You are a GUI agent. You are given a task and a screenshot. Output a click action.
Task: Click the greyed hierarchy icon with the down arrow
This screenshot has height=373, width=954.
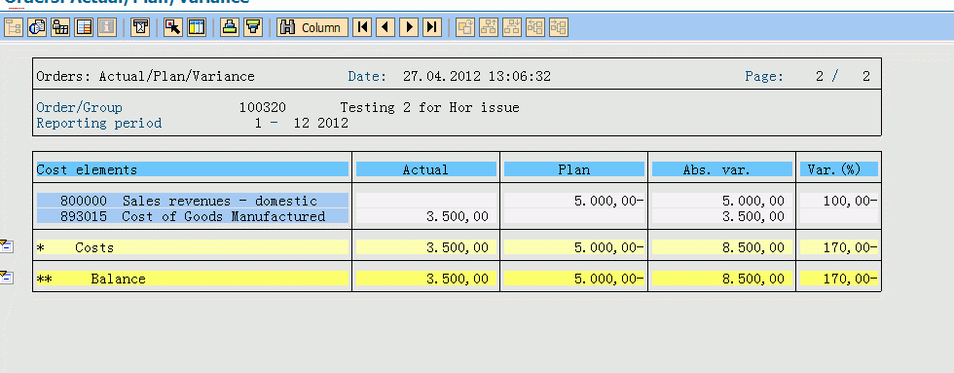512,27
